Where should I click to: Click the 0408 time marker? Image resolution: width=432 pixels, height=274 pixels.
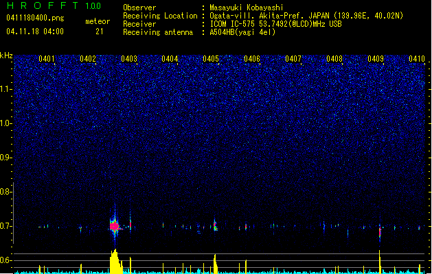334,58
